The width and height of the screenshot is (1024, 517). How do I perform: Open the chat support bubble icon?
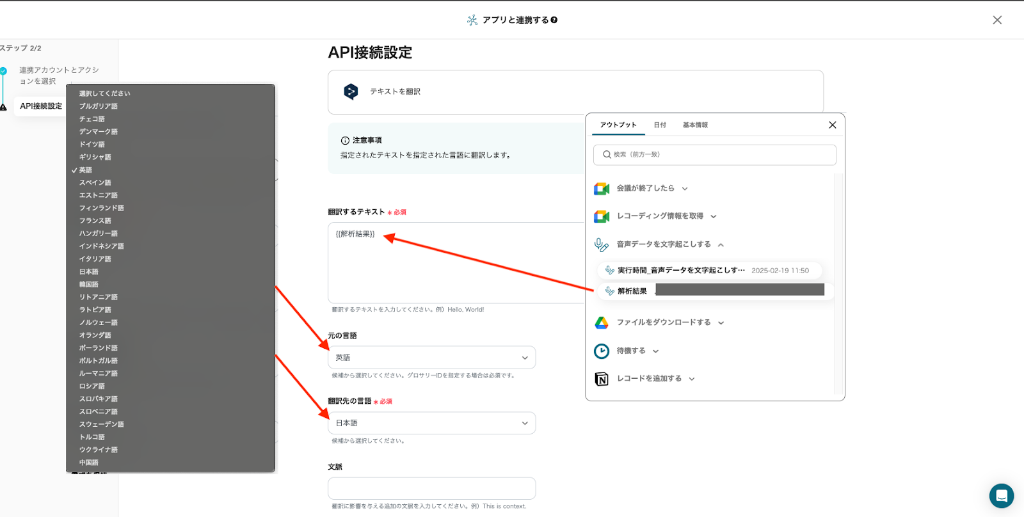[x=1002, y=496]
